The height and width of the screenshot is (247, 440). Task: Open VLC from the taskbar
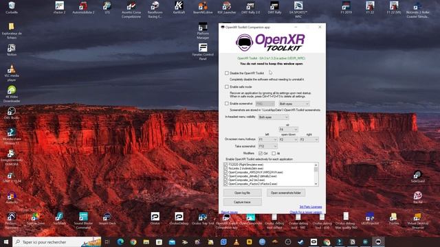click(236, 242)
